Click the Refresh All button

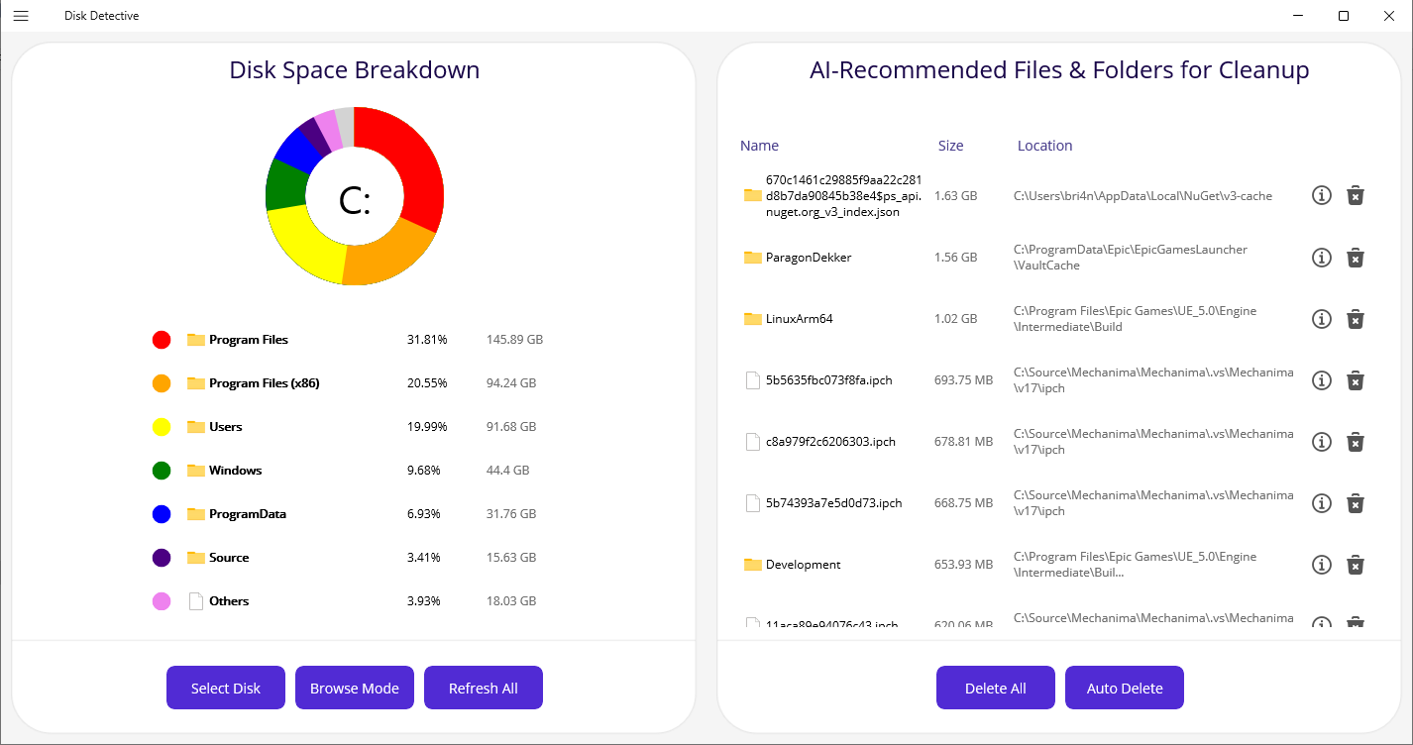coord(484,688)
